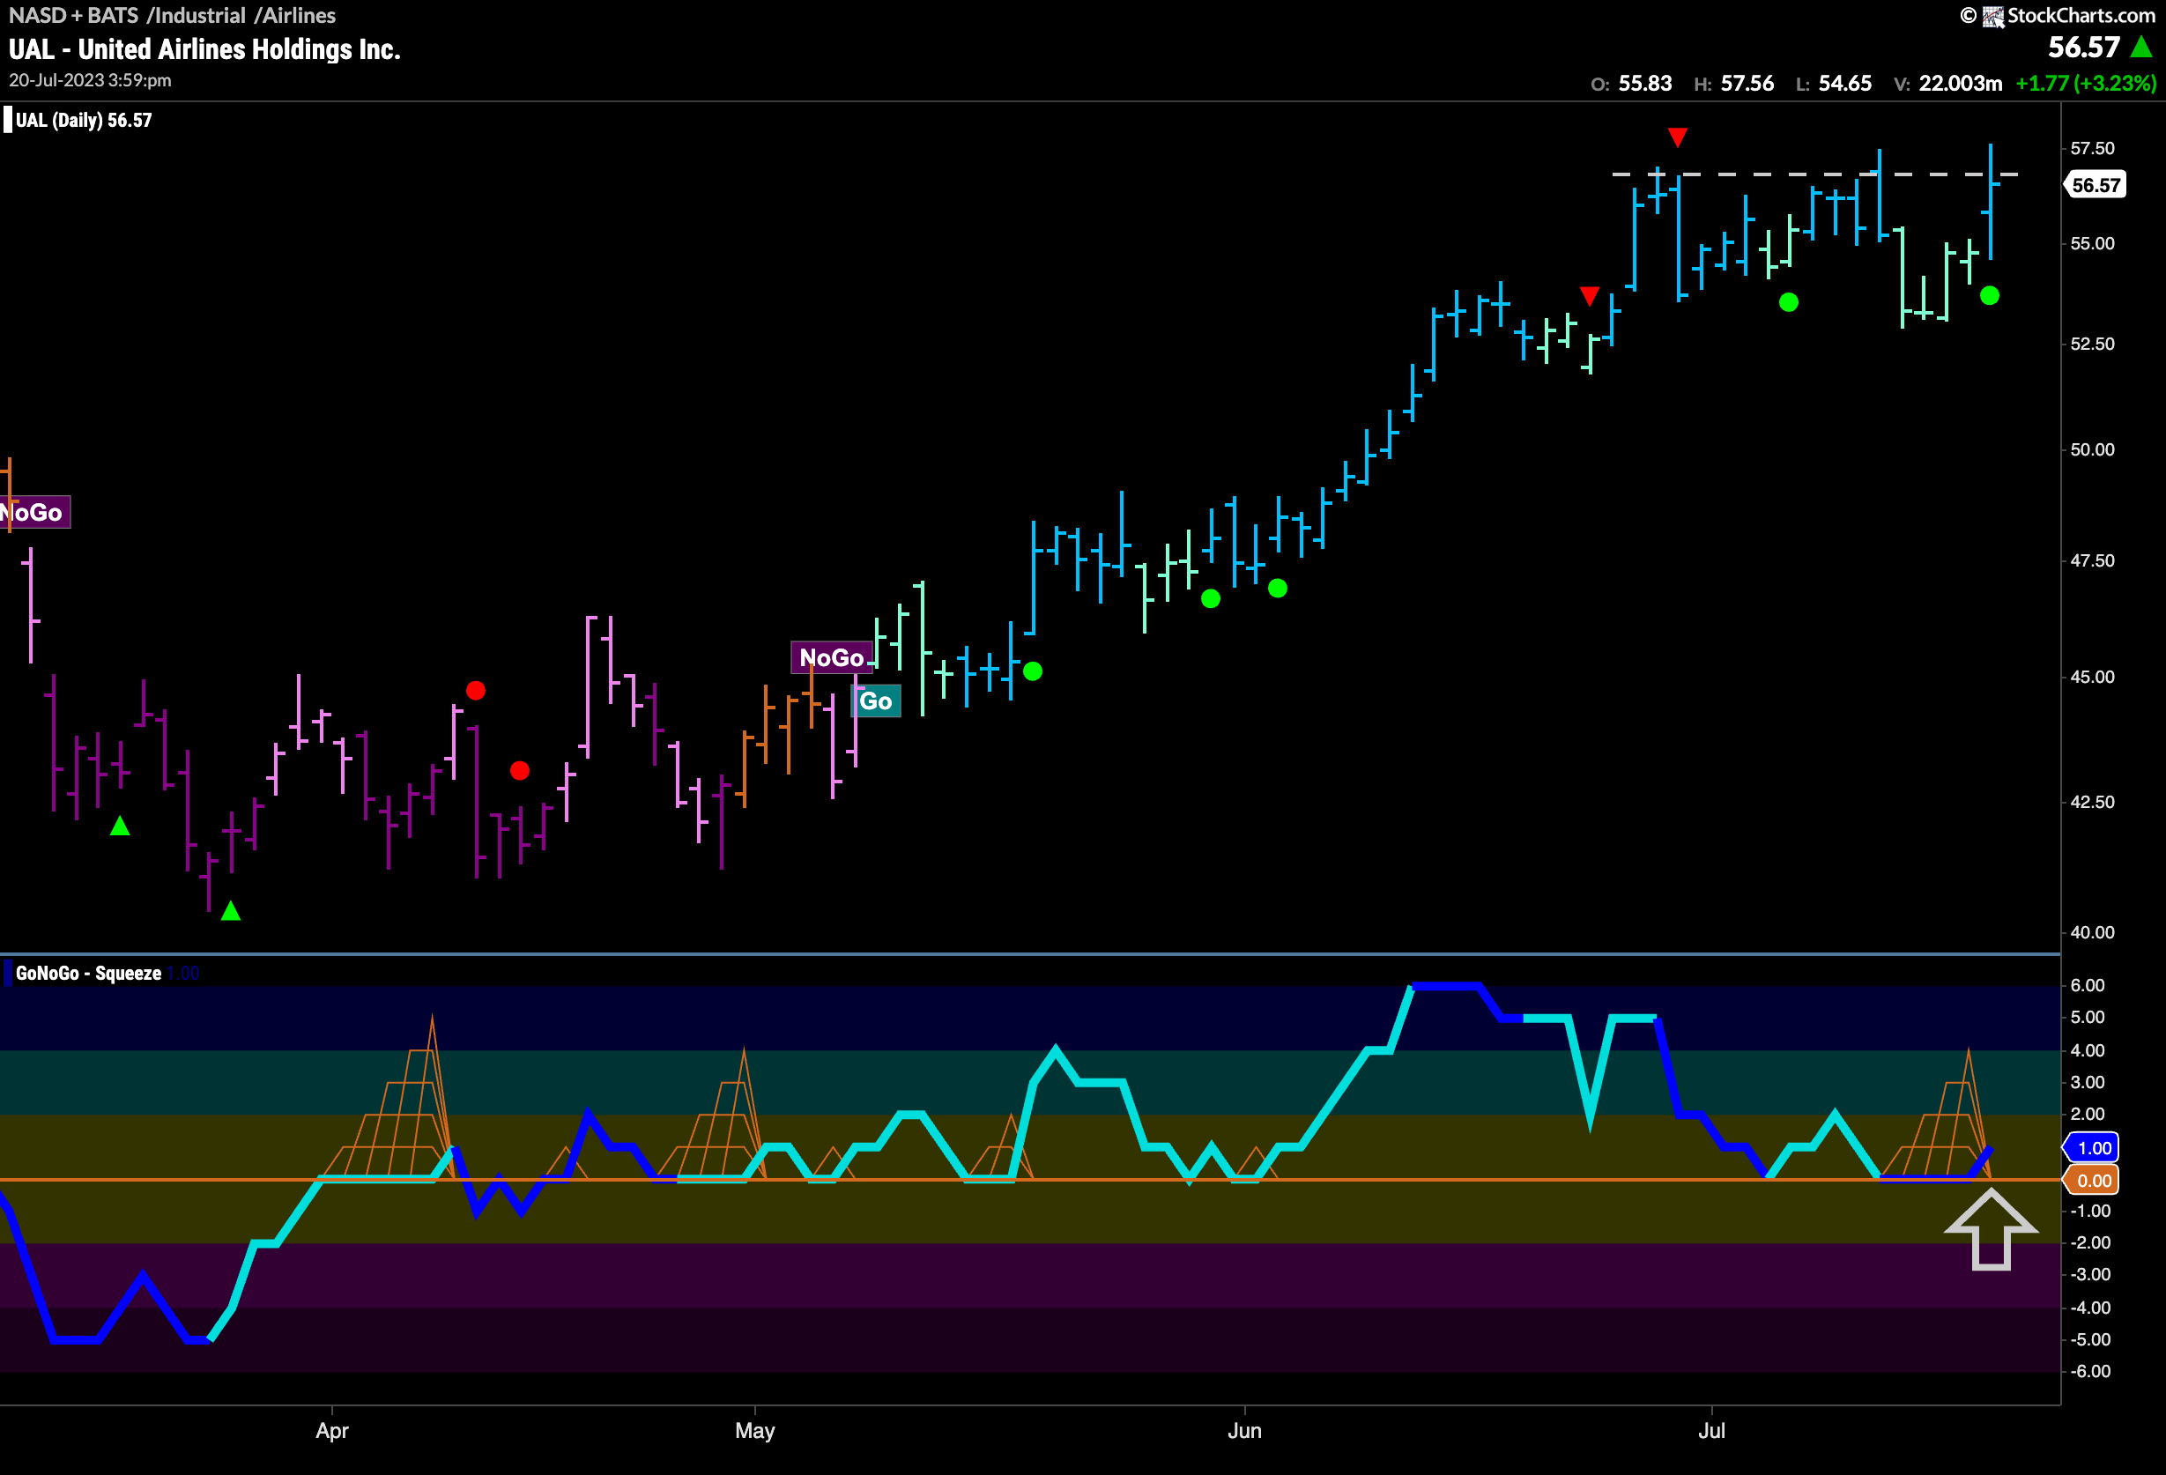This screenshot has width=2166, height=1475.
Task: Click the open value 55.83
Action: pos(1645,83)
